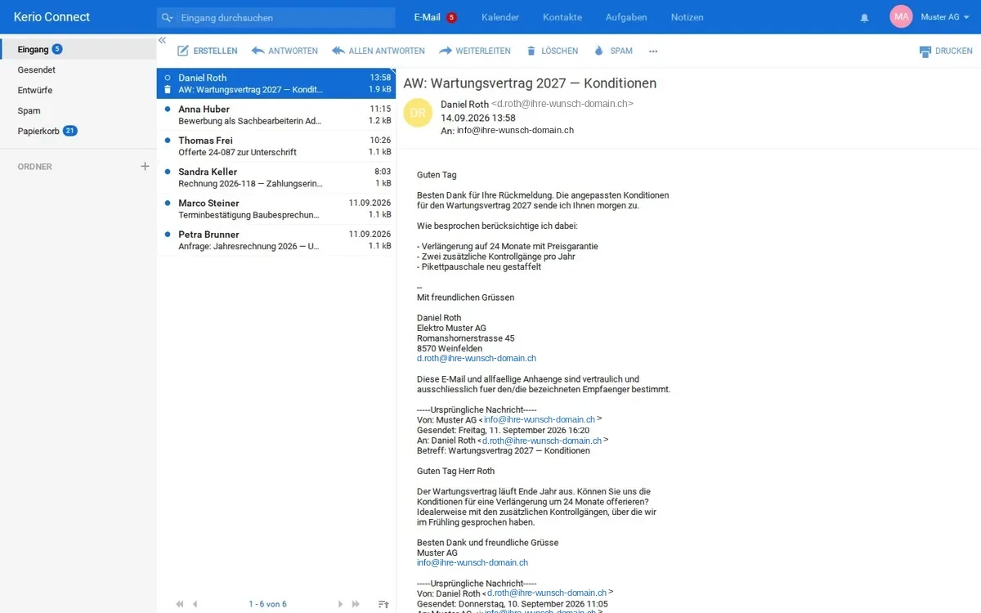The height and width of the screenshot is (613, 981).
Task: Click info@ link below Muster AG sign-off
Action: [x=473, y=562]
